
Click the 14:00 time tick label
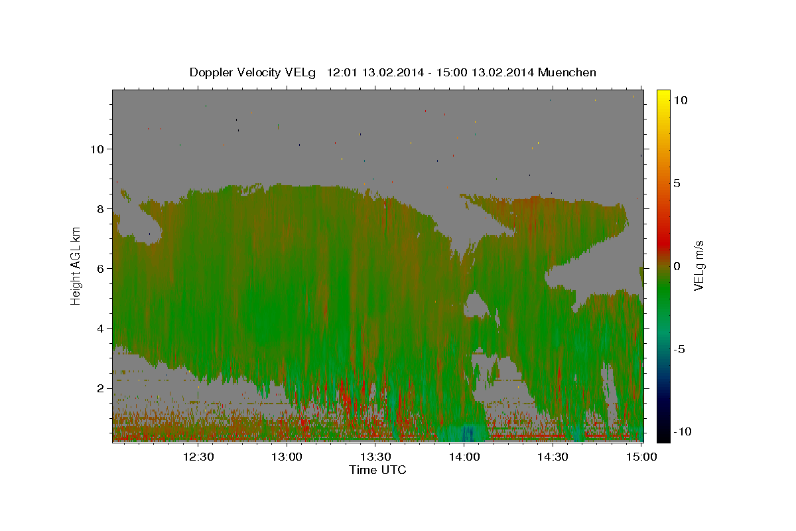pyautogui.click(x=464, y=457)
